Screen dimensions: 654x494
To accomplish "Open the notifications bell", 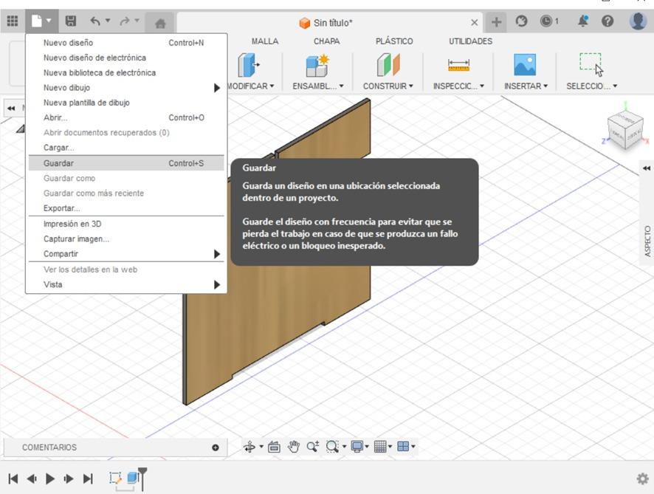I will coord(583,21).
